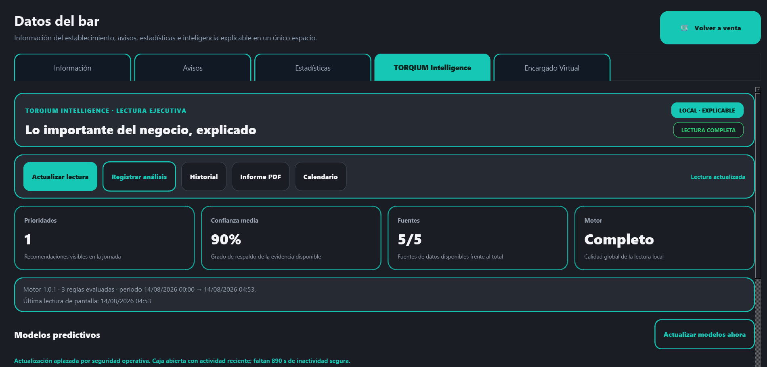Click the scrollbar up arrow at panel top
This screenshot has width=767, height=367.
(x=758, y=90)
